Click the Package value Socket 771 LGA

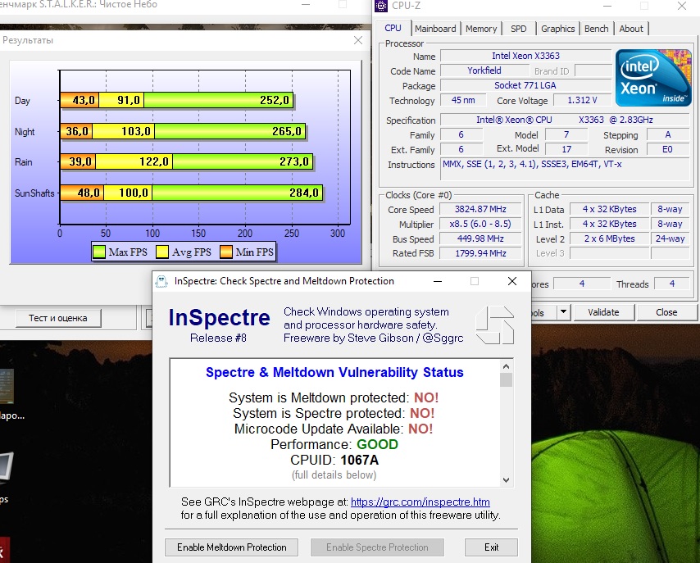525,85
